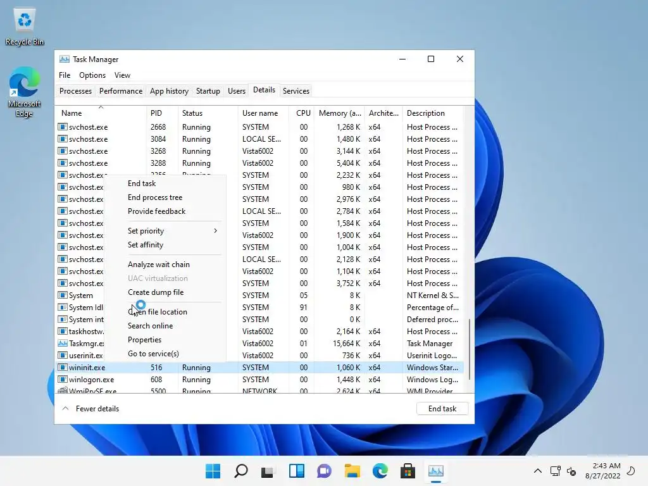Choose Provide feedback menu entry
Image resolution: width=648 pixels, height=486 pixels.
point(157,211)
